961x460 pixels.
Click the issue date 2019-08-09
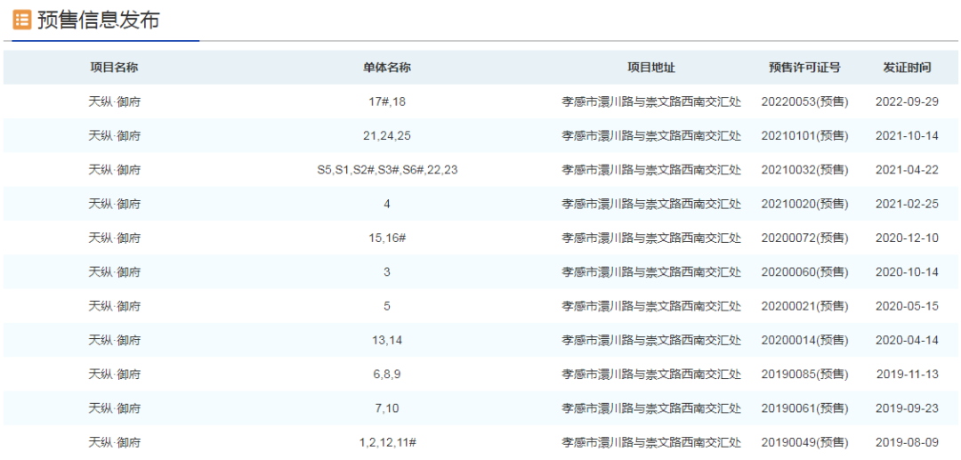(x=907, y=442)
